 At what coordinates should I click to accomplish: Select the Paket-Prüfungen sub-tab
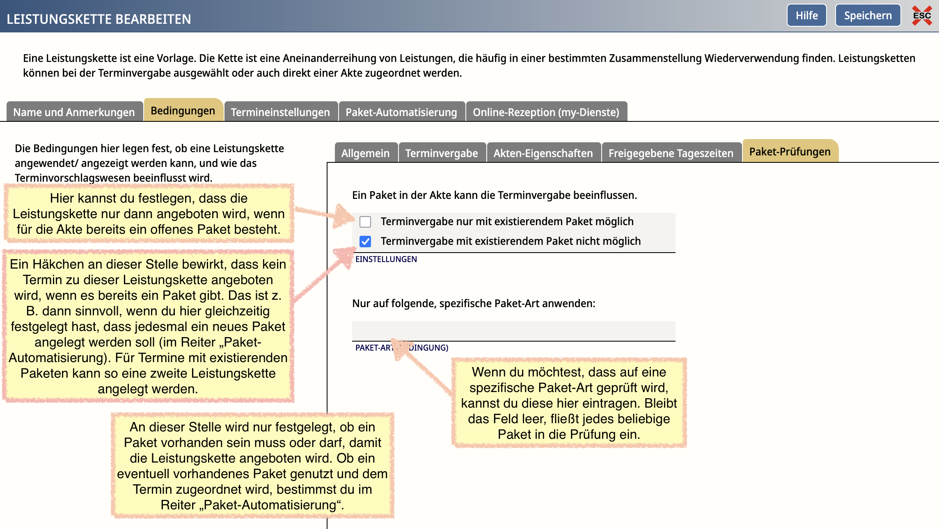[790, 152]
